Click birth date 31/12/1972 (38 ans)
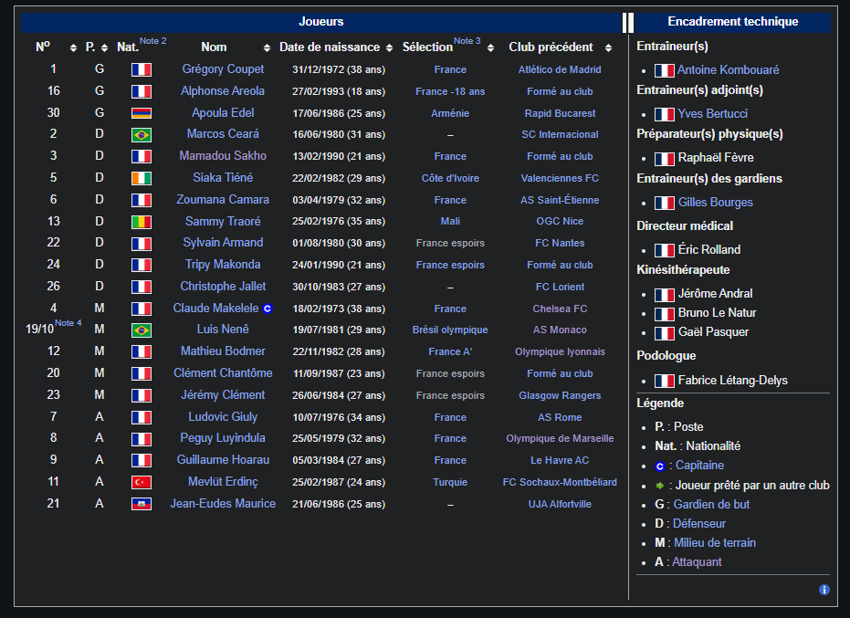850x618 pixels. click(339, 70)
